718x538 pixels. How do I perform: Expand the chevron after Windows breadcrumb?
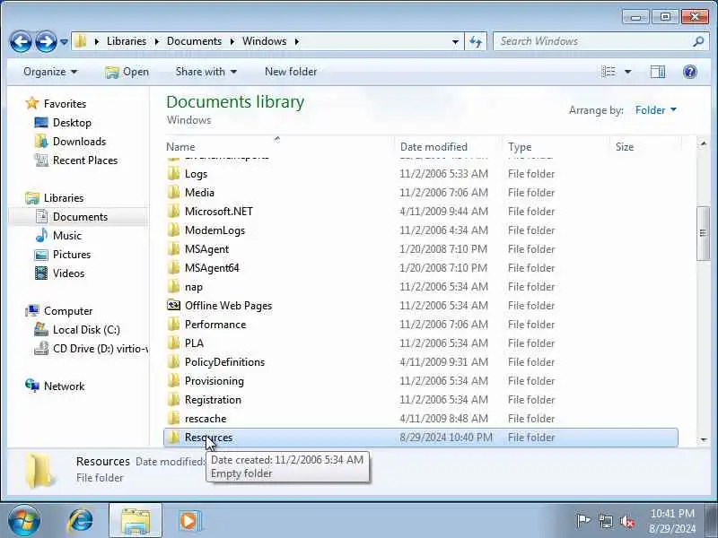coord(297,41)
